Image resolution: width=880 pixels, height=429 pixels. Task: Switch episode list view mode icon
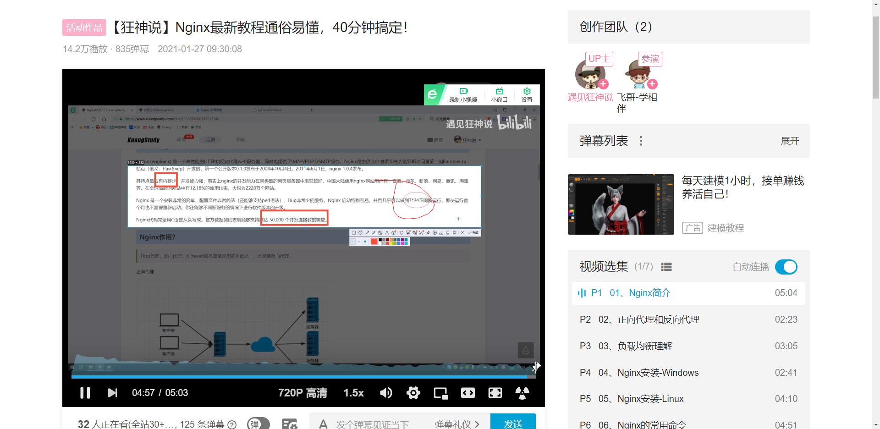pos(666,267)
